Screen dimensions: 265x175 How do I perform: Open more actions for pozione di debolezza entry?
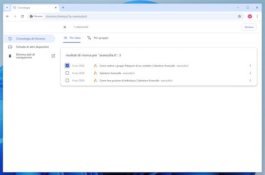pos(250,80)
